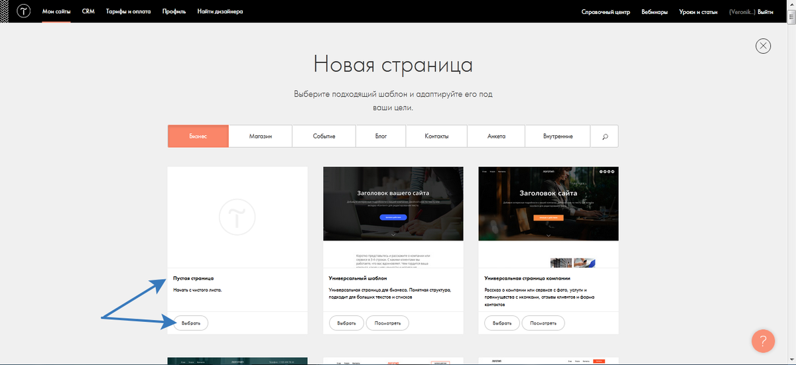Open the search templates magnifier icon
The width and height of the screenshot is (796, 365).
(x=605, y=136)
